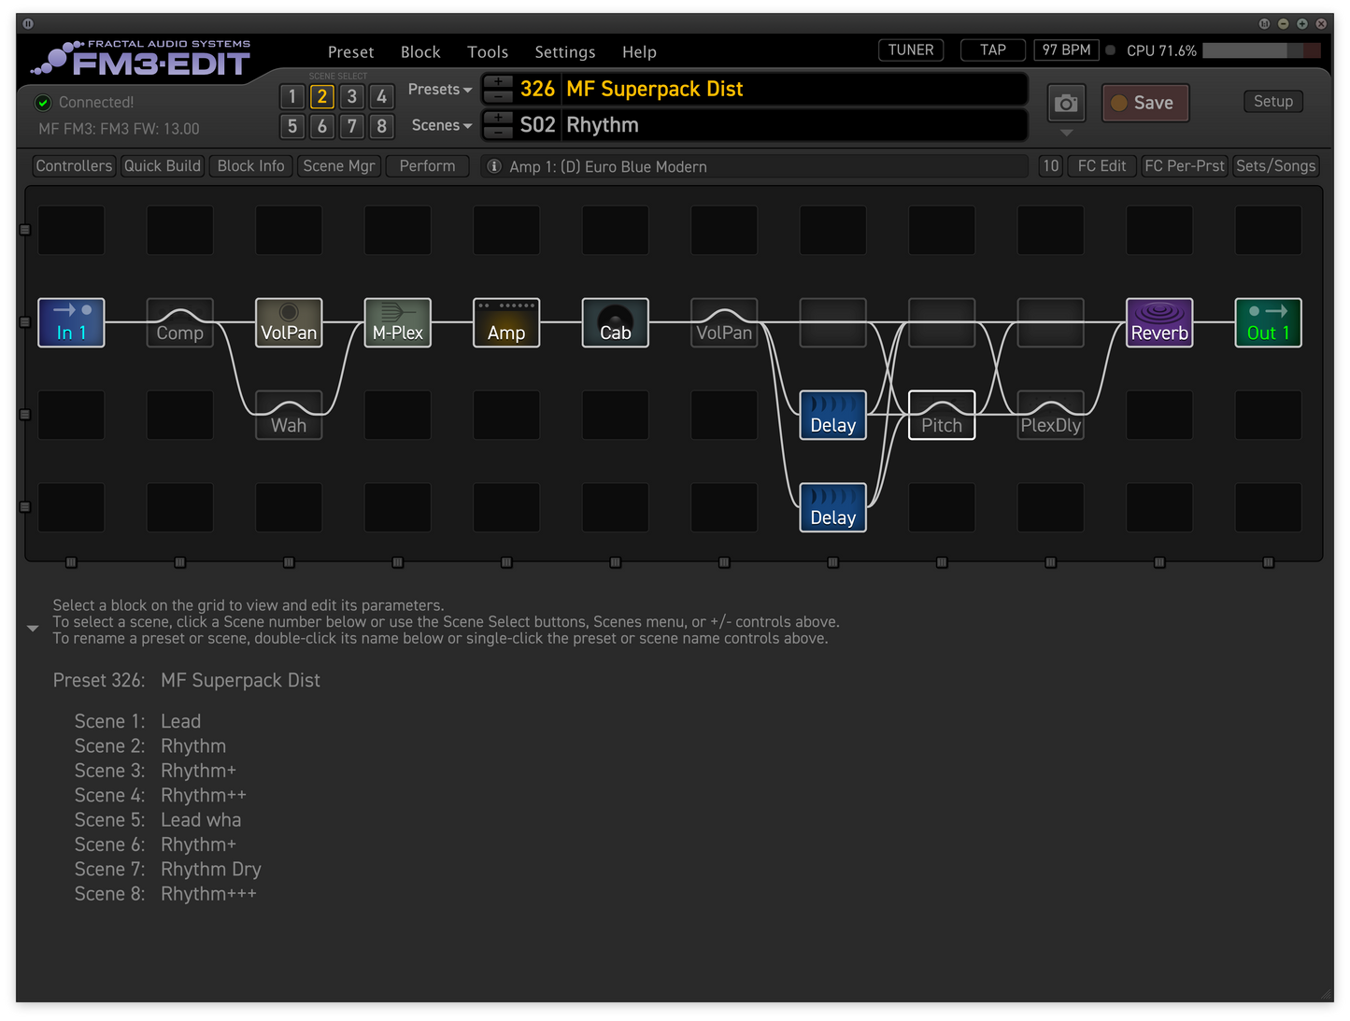Click the CPU usage meter bar
This screenshot has height=1021, width=1350.
1262,50
